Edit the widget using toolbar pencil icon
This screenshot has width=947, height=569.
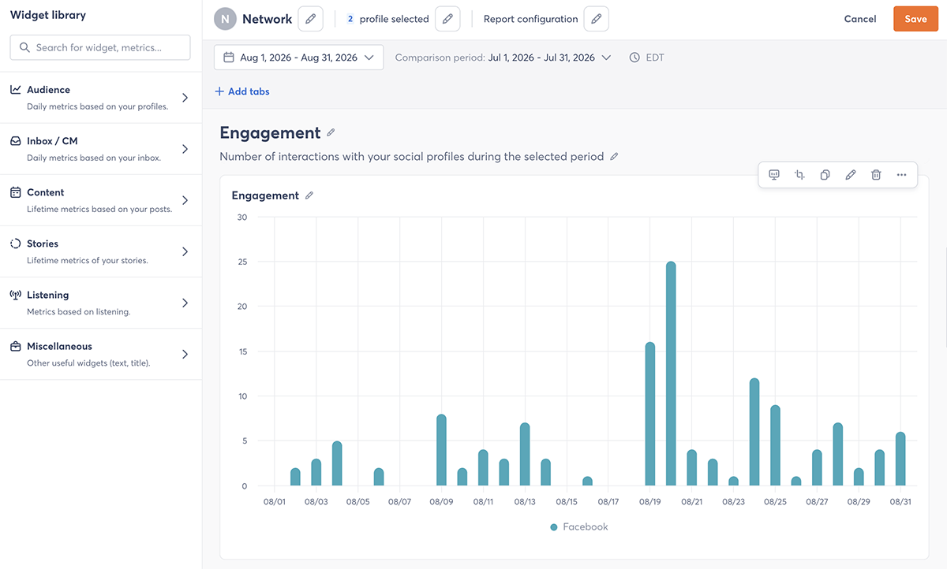tap(850, 175)
